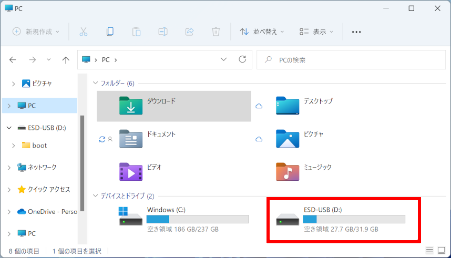Click the Copy icon in toolbar

click(110, 32)
